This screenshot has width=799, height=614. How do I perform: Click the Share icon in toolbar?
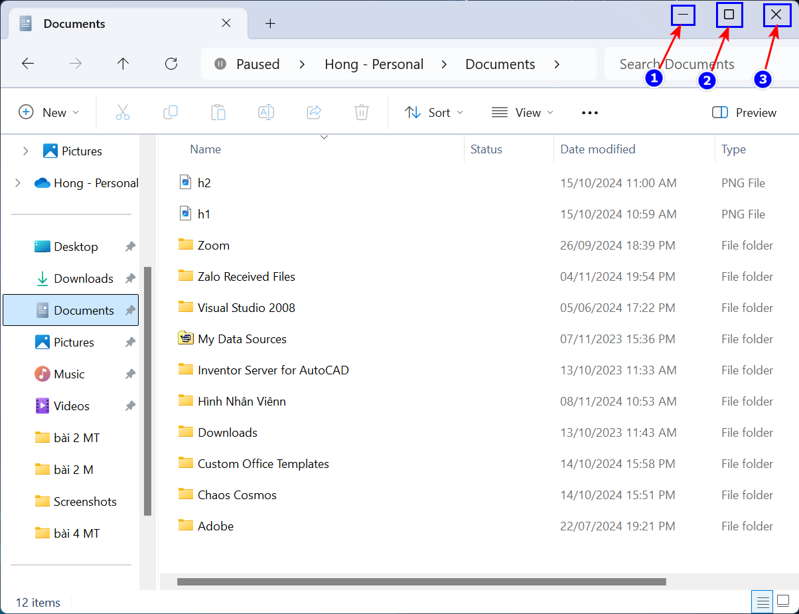tap(314, 112)
